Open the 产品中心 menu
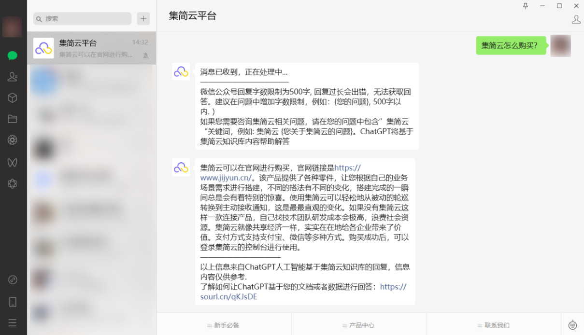This screenshot has height=335, width=584. click(359, 325)
